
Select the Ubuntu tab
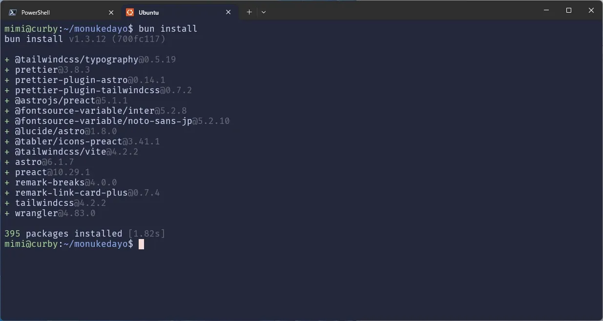click(x=180, y=12)
